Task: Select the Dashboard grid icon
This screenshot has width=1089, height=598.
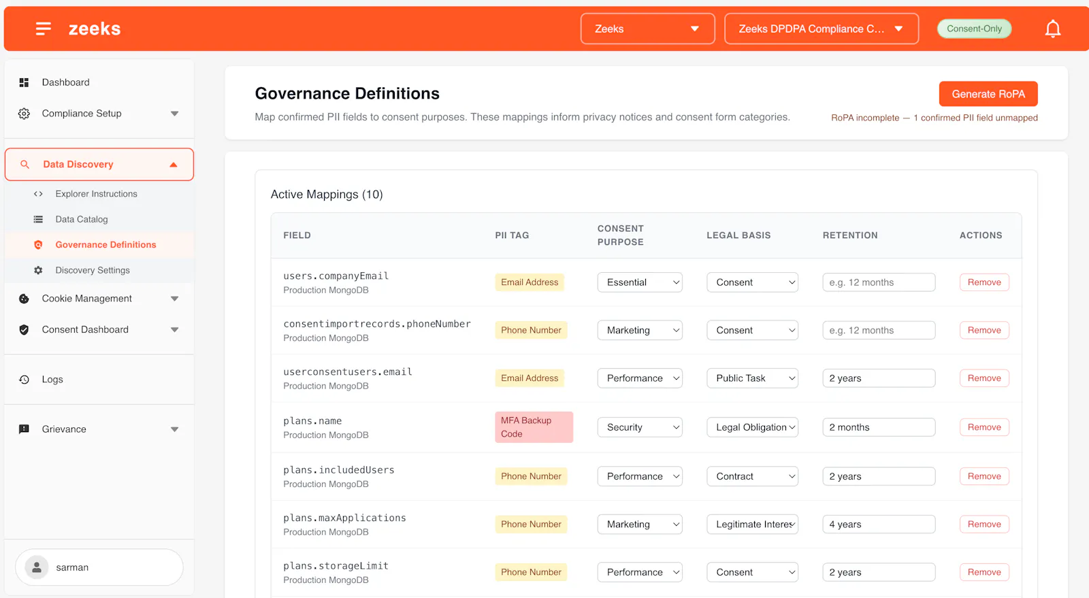Action: click(24, 82)
